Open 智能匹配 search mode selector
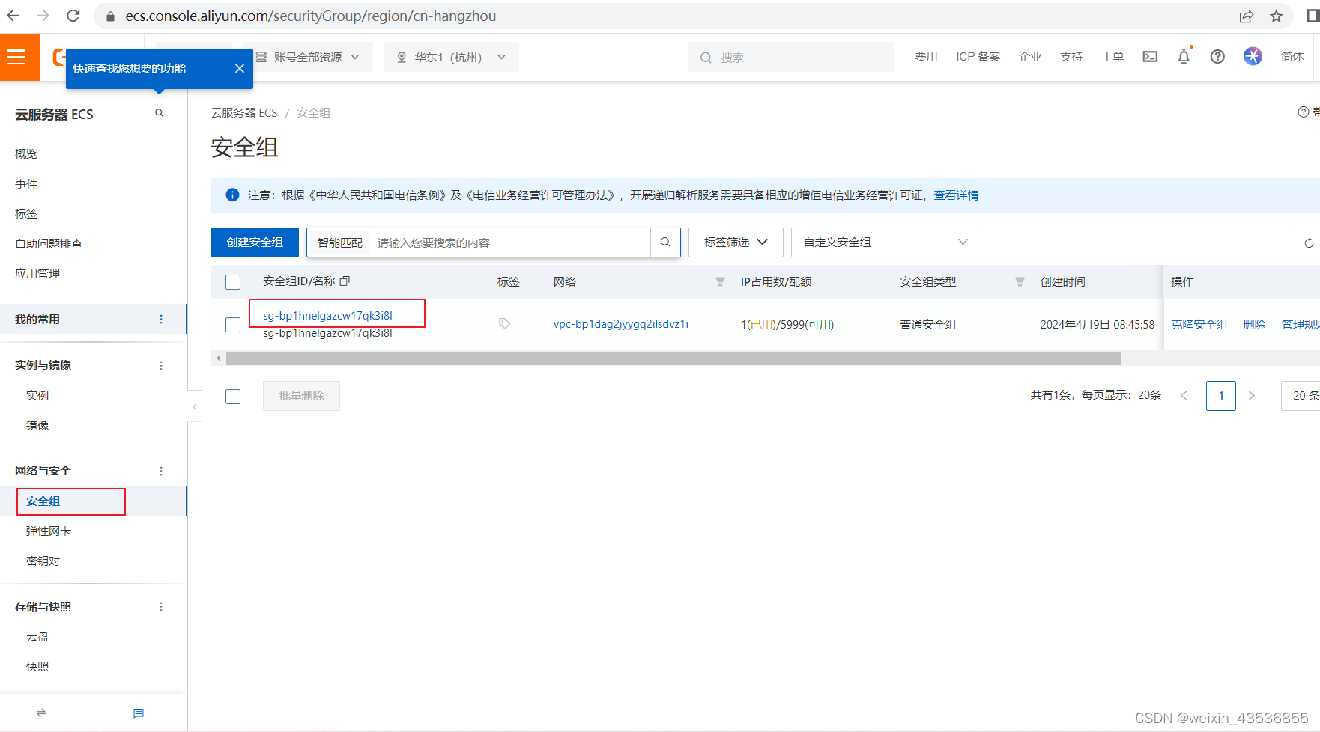Viewport: 1320px width, 732px height. click(339, 243)
